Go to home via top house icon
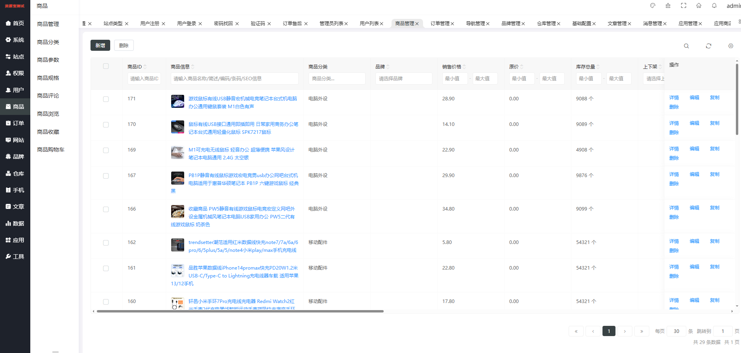Viewport: 741px width, 353px height. 699,6
